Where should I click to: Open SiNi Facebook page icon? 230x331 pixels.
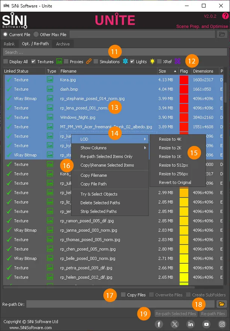[159, 324]
